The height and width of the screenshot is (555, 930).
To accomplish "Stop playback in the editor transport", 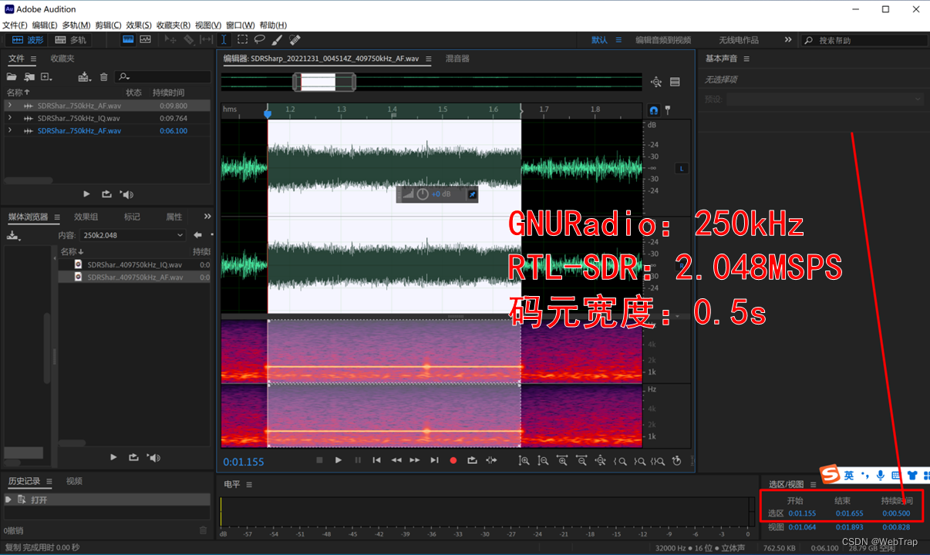I will [319, 460].
